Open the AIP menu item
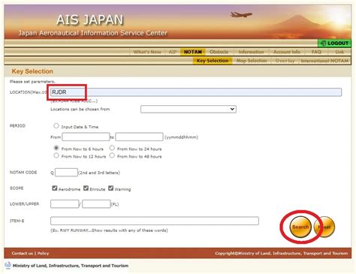The image size is (356, 274). click(173, 52)
